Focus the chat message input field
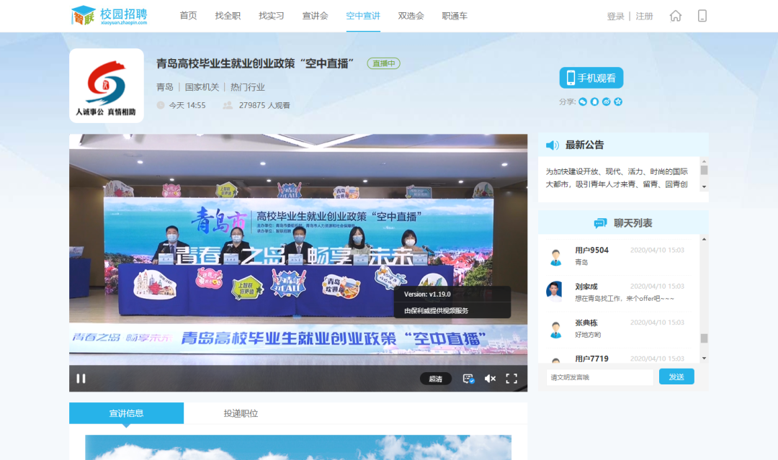 pos(599,377)
